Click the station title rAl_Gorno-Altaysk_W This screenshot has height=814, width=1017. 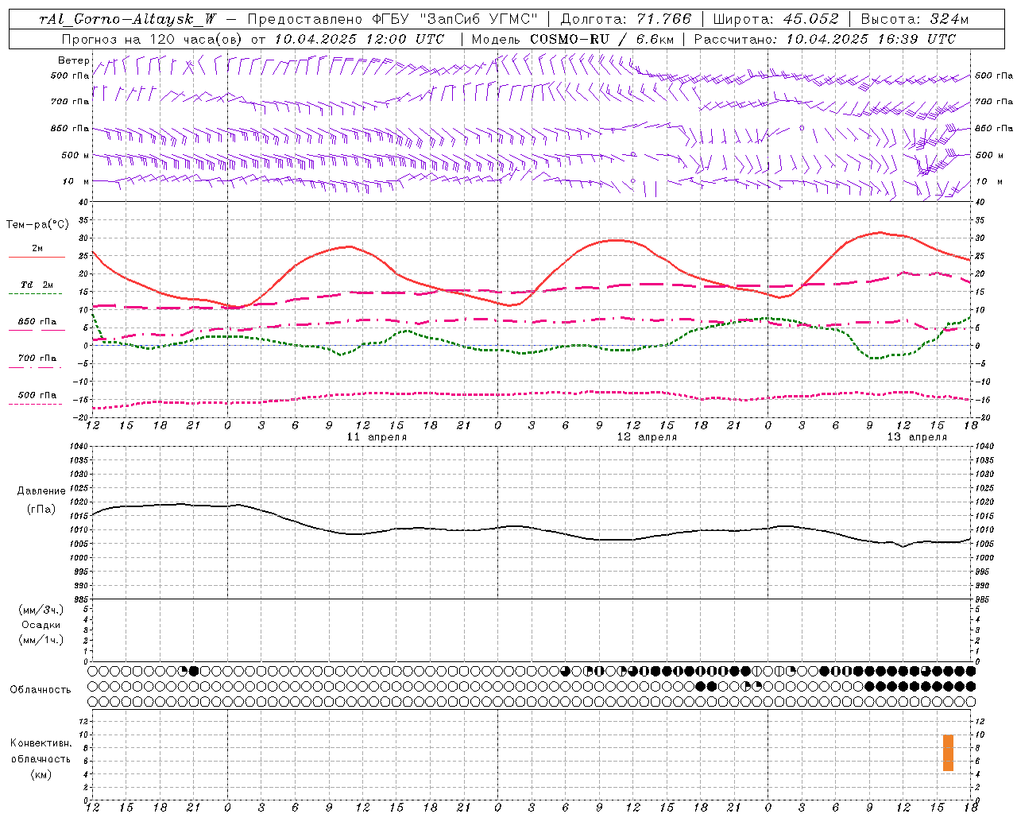[127, 19]
